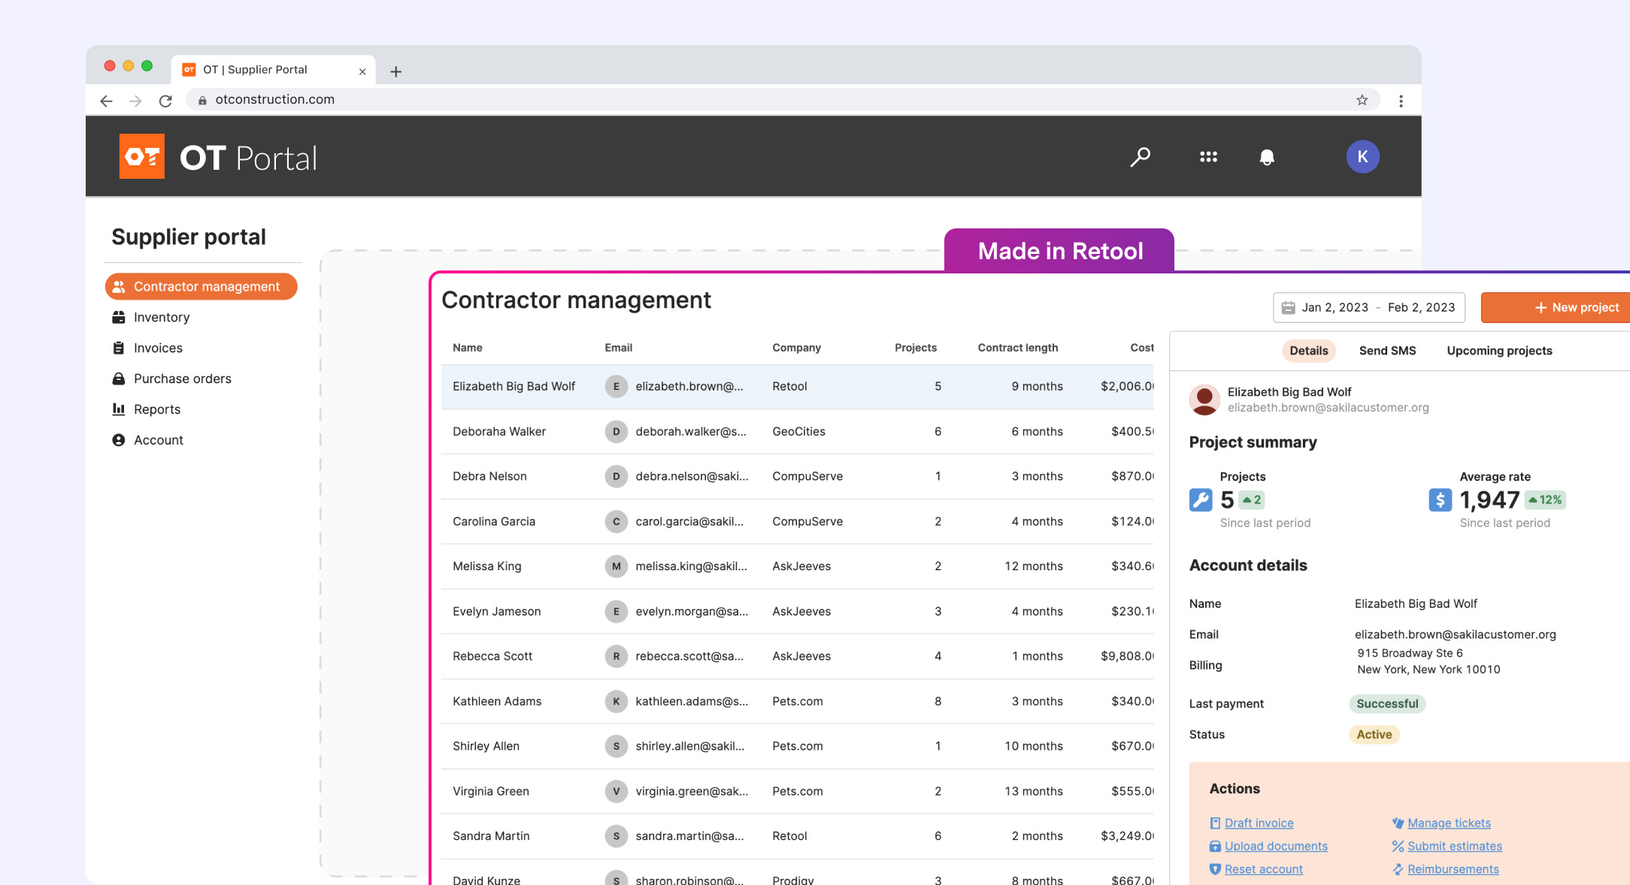Image resolution: width=1630 pixels, height=885 pixels.
Task: Open a new browser tab with plus
Action: coord(396,71)
